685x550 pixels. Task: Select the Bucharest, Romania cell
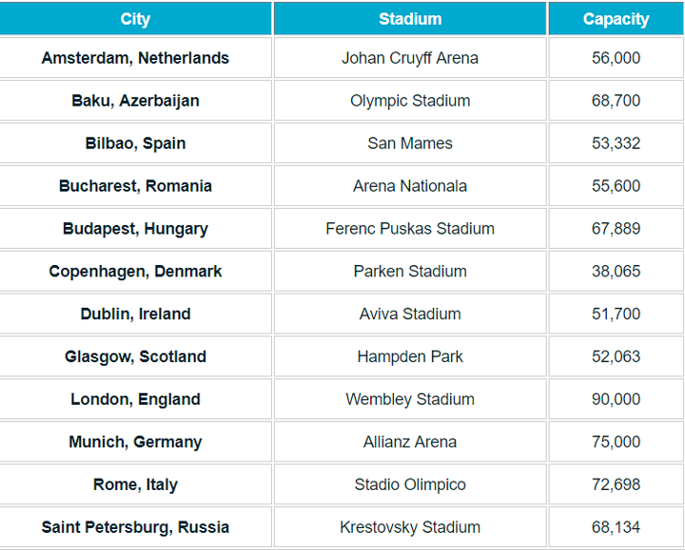point(135,186)
